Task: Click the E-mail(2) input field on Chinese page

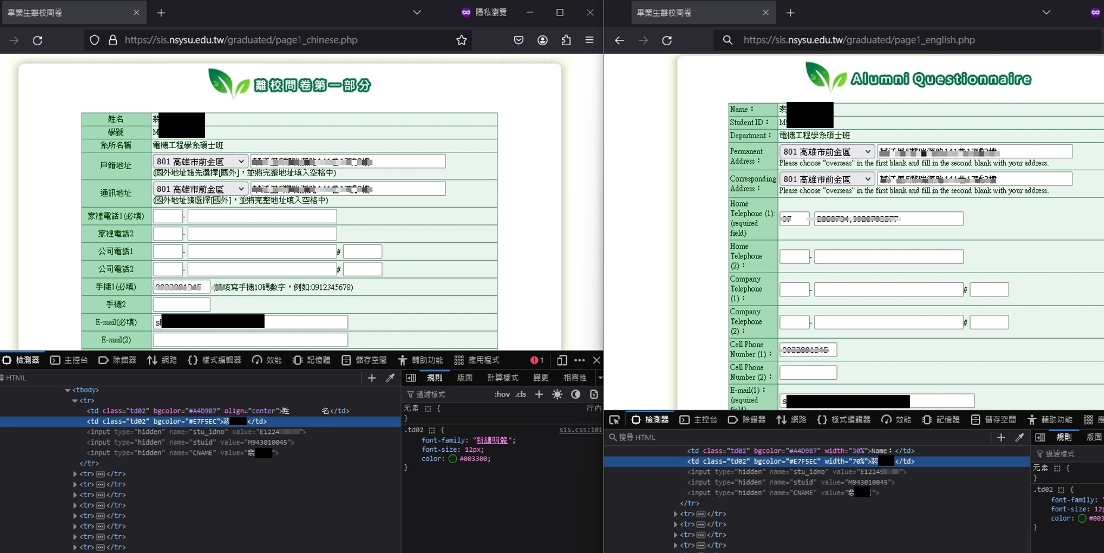Action: point(250,340)
